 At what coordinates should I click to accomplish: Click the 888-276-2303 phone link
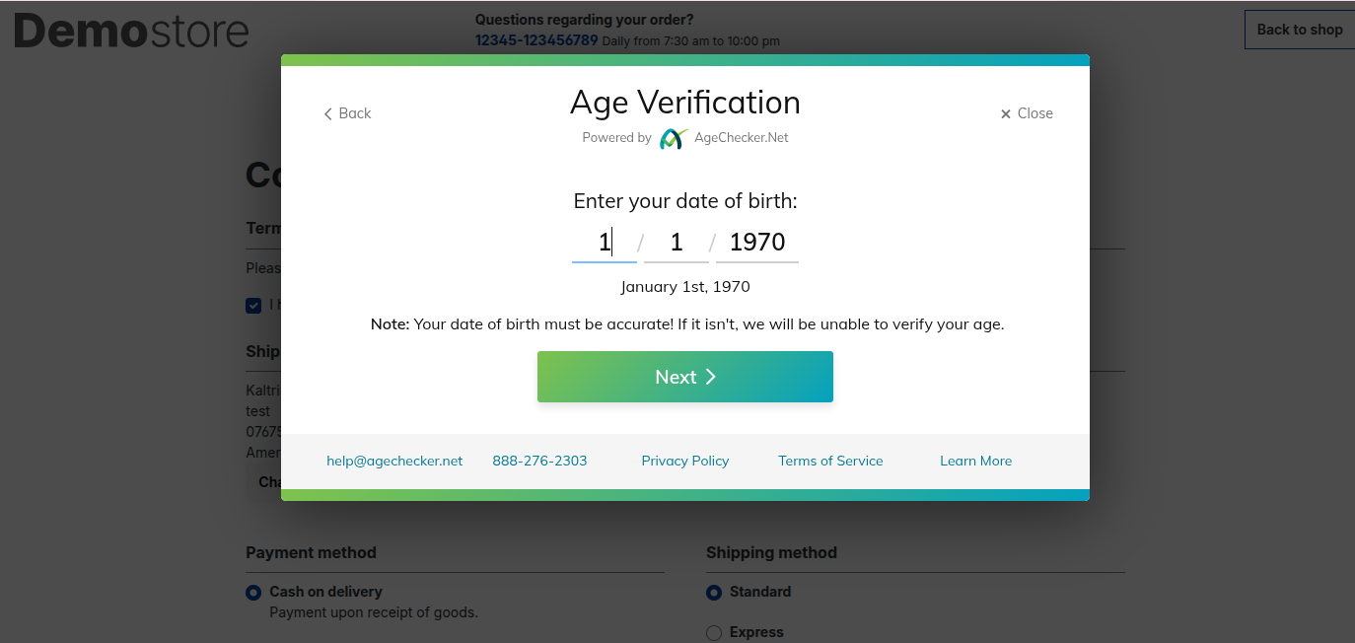pyautogui.click(x=539, y=461)
